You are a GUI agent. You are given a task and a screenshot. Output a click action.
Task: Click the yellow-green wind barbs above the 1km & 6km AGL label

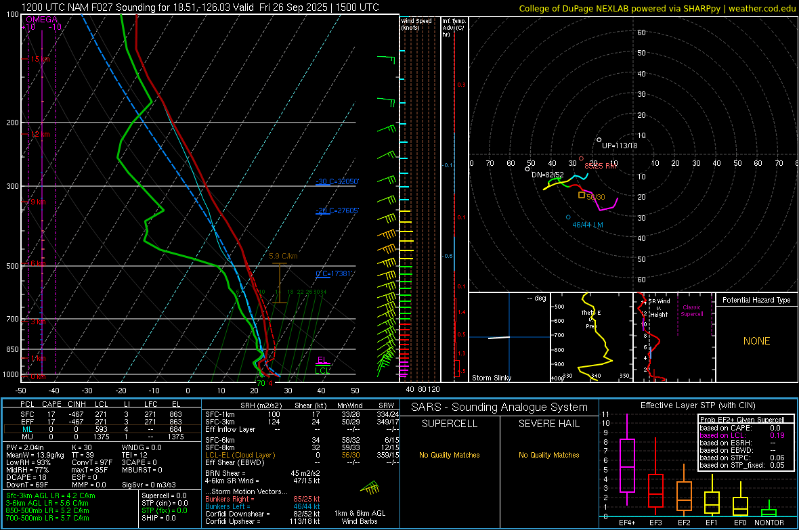tap(370, 488)
